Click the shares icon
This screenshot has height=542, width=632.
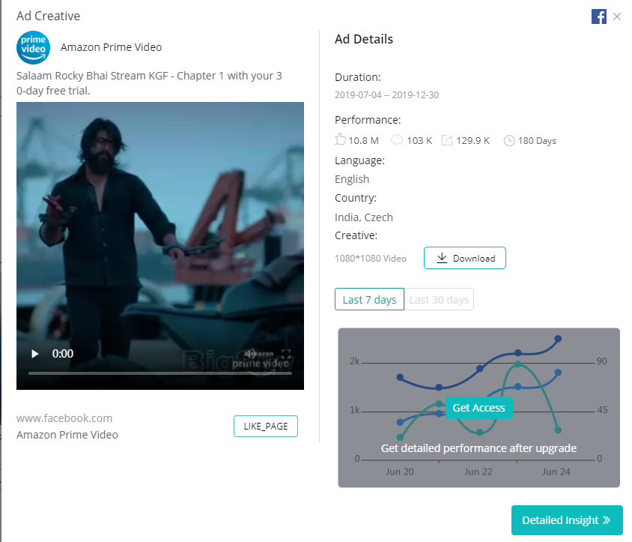click(x=447, y=140)
